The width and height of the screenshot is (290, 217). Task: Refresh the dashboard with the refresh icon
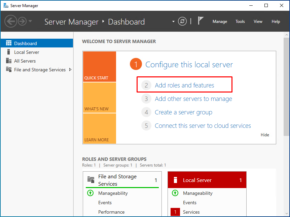click(x=182, y=21)
